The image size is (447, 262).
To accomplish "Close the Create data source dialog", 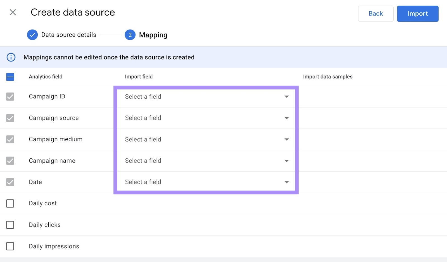I will (13, 12).
